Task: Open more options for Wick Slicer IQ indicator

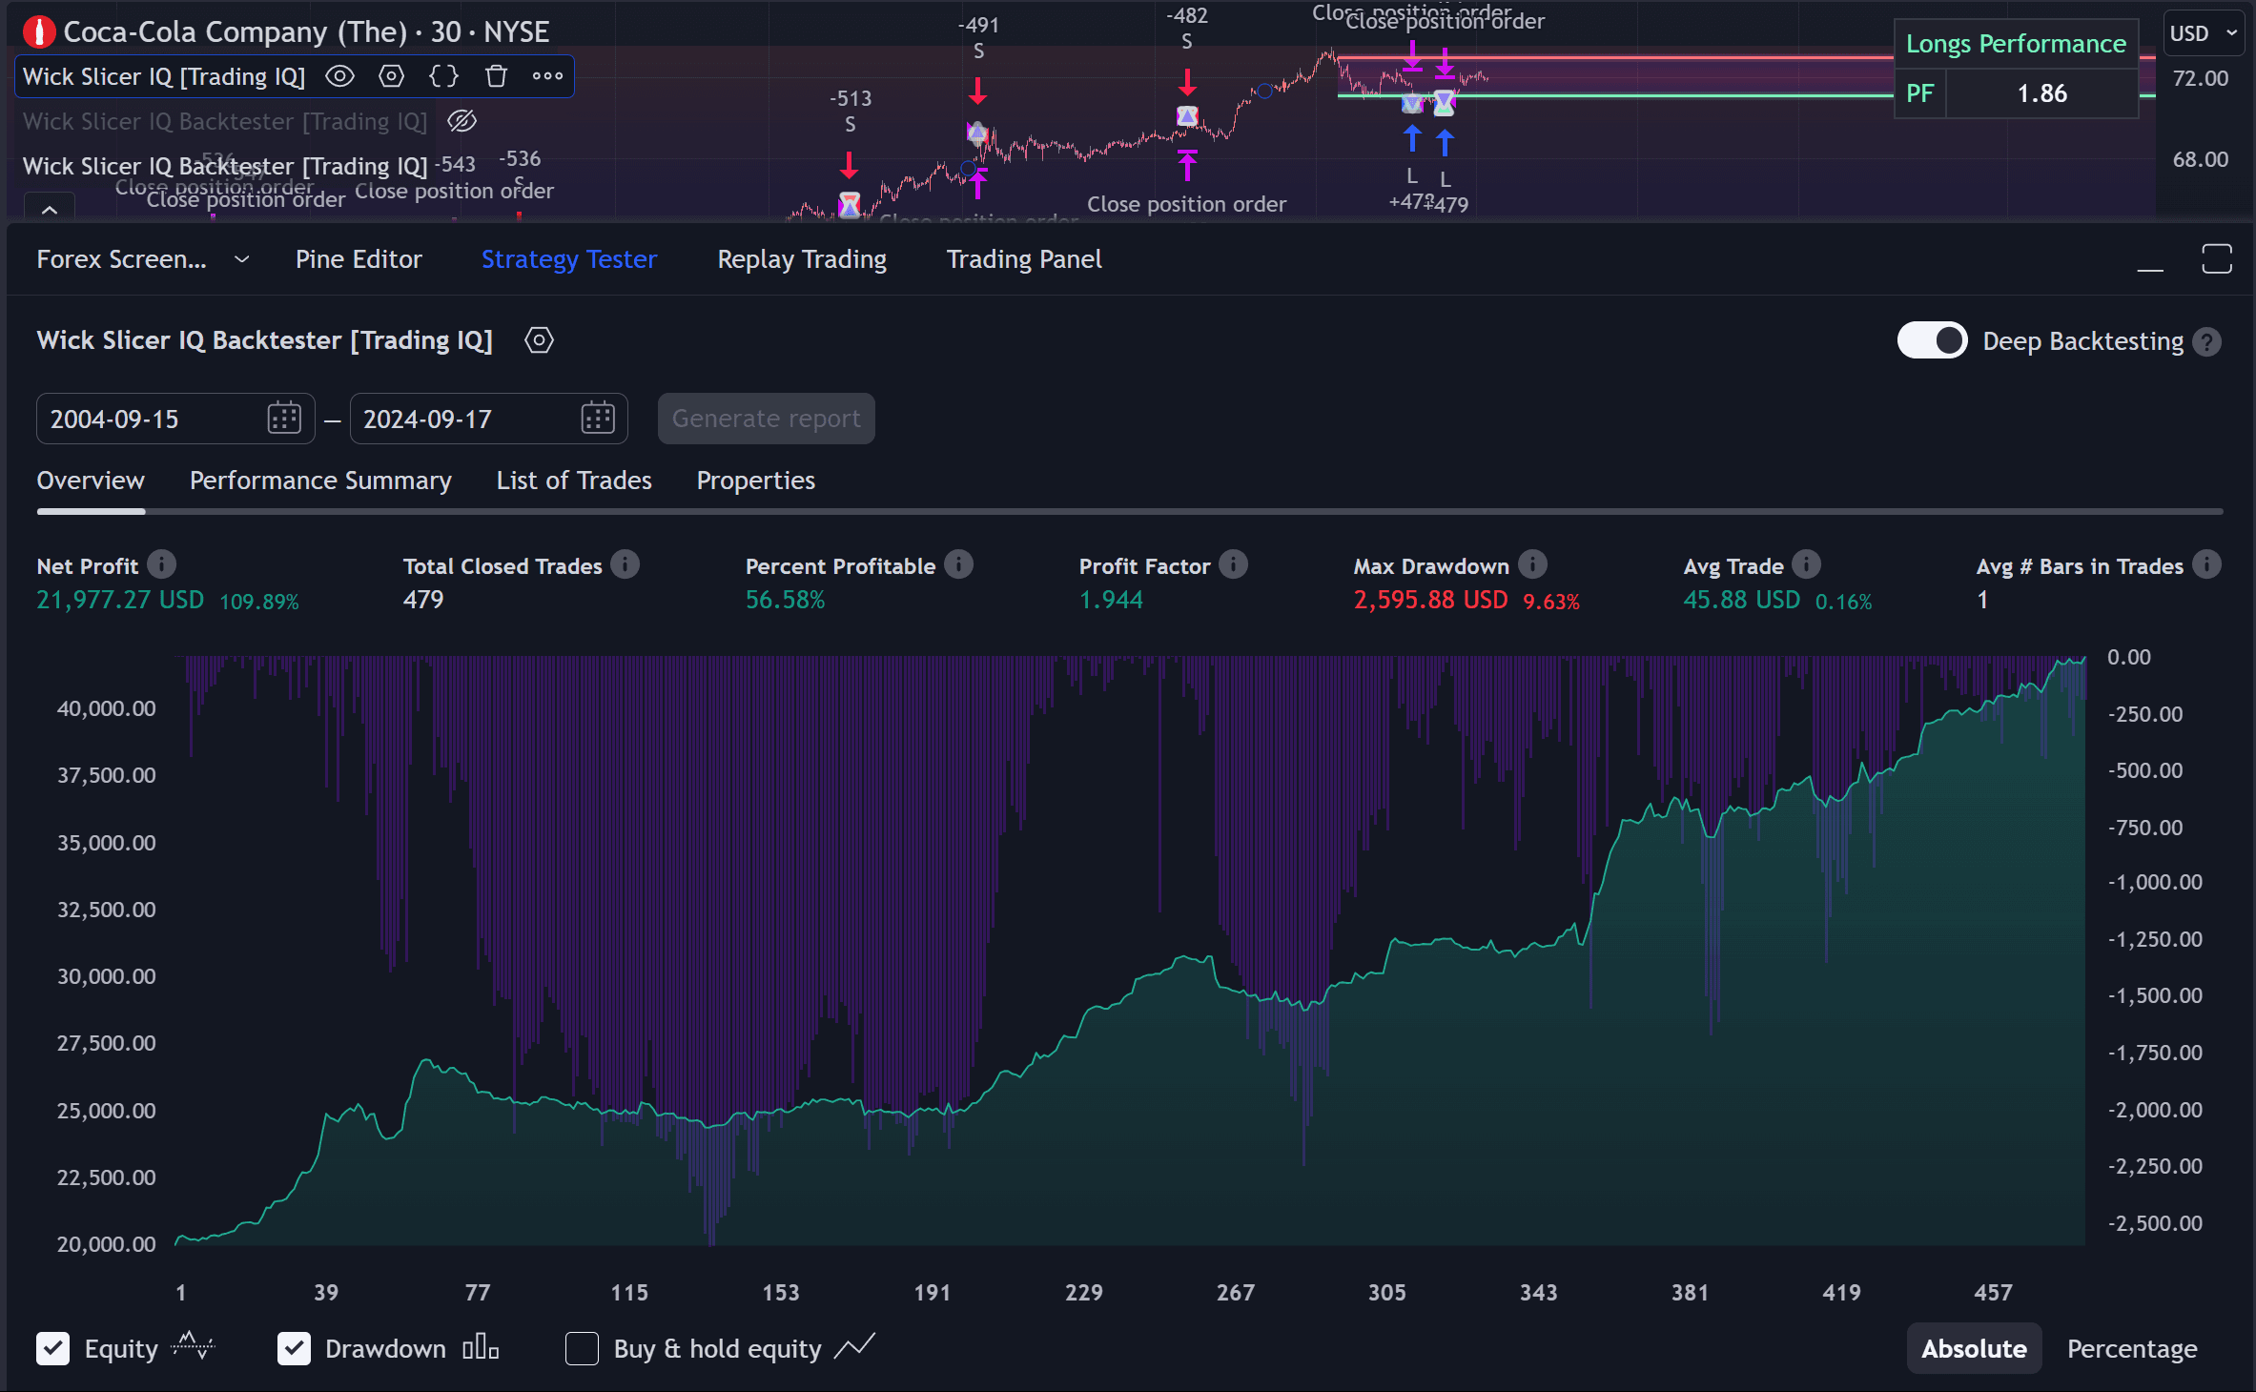Action: (547, 76)
